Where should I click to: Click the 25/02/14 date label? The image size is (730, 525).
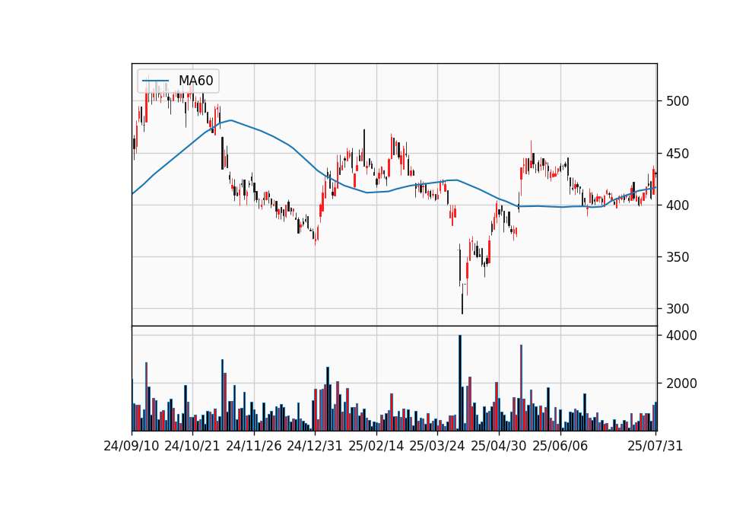(376, 446)
